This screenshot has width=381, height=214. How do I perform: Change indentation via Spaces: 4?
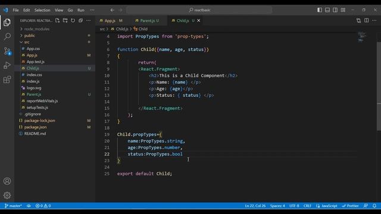click(277, 206)
